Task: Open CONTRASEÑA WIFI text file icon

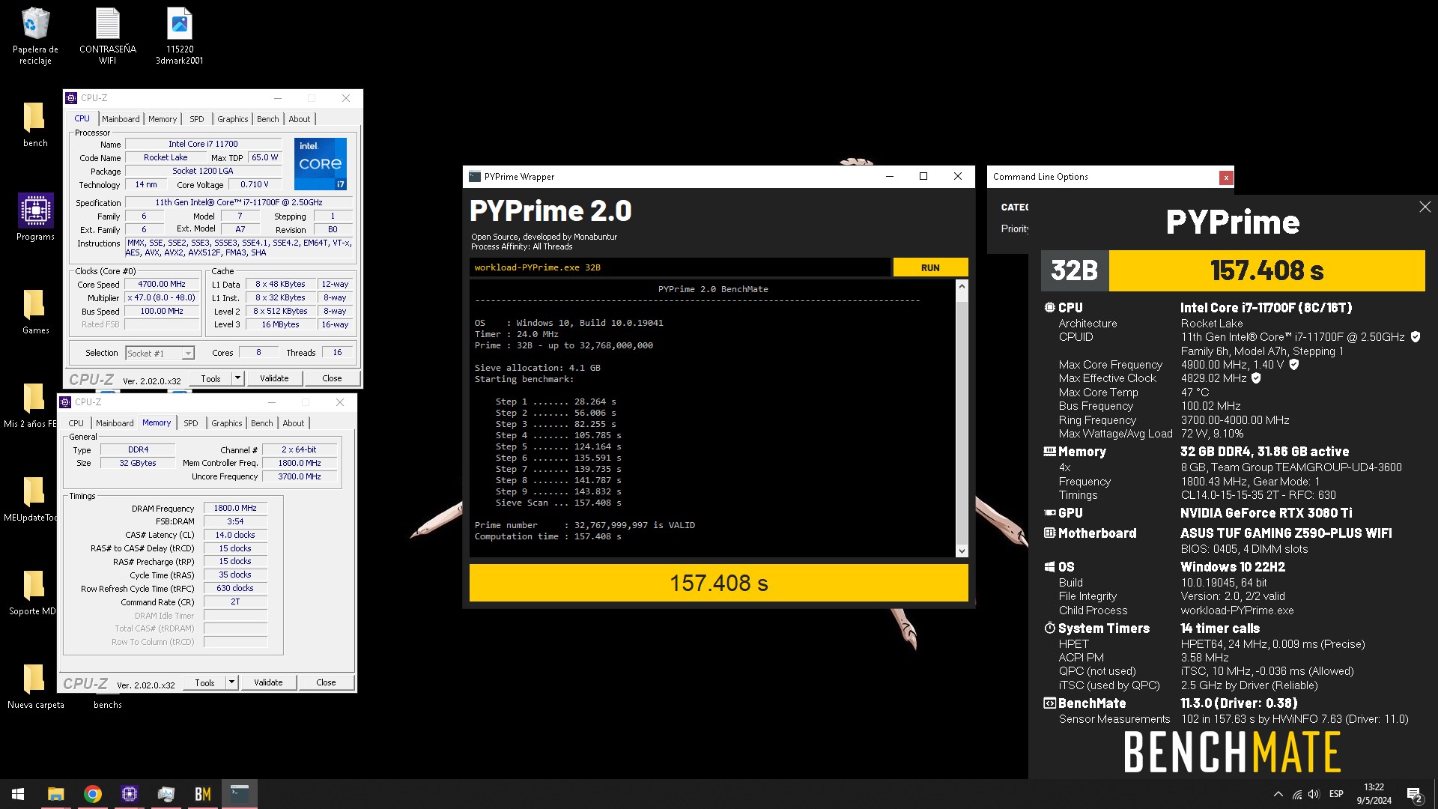Action: coord(107,36)
